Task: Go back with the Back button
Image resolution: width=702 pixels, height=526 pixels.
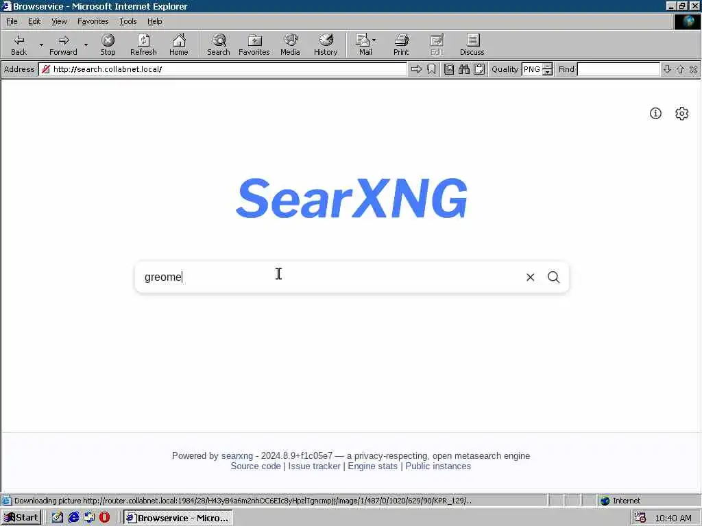Action: (19, 45)
